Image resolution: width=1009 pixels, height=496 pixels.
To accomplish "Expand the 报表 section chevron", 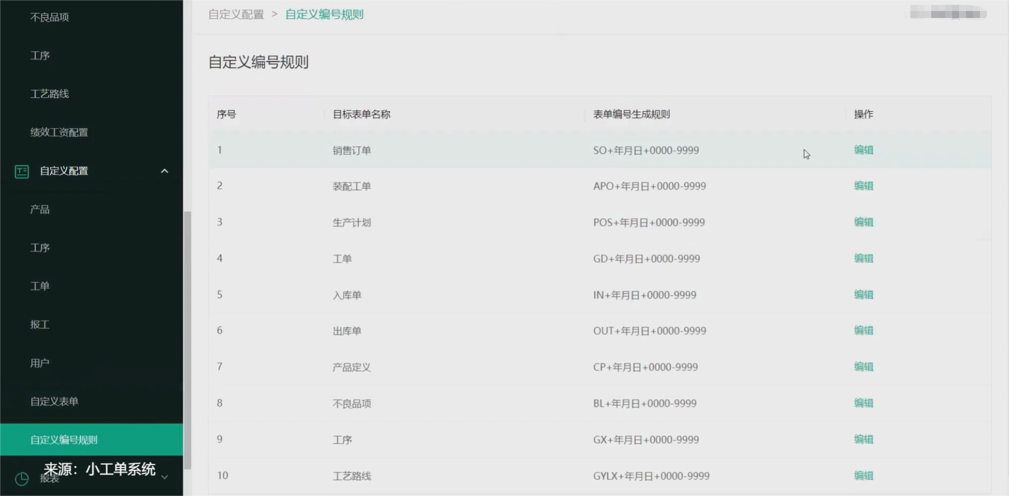I will [164, 477].
